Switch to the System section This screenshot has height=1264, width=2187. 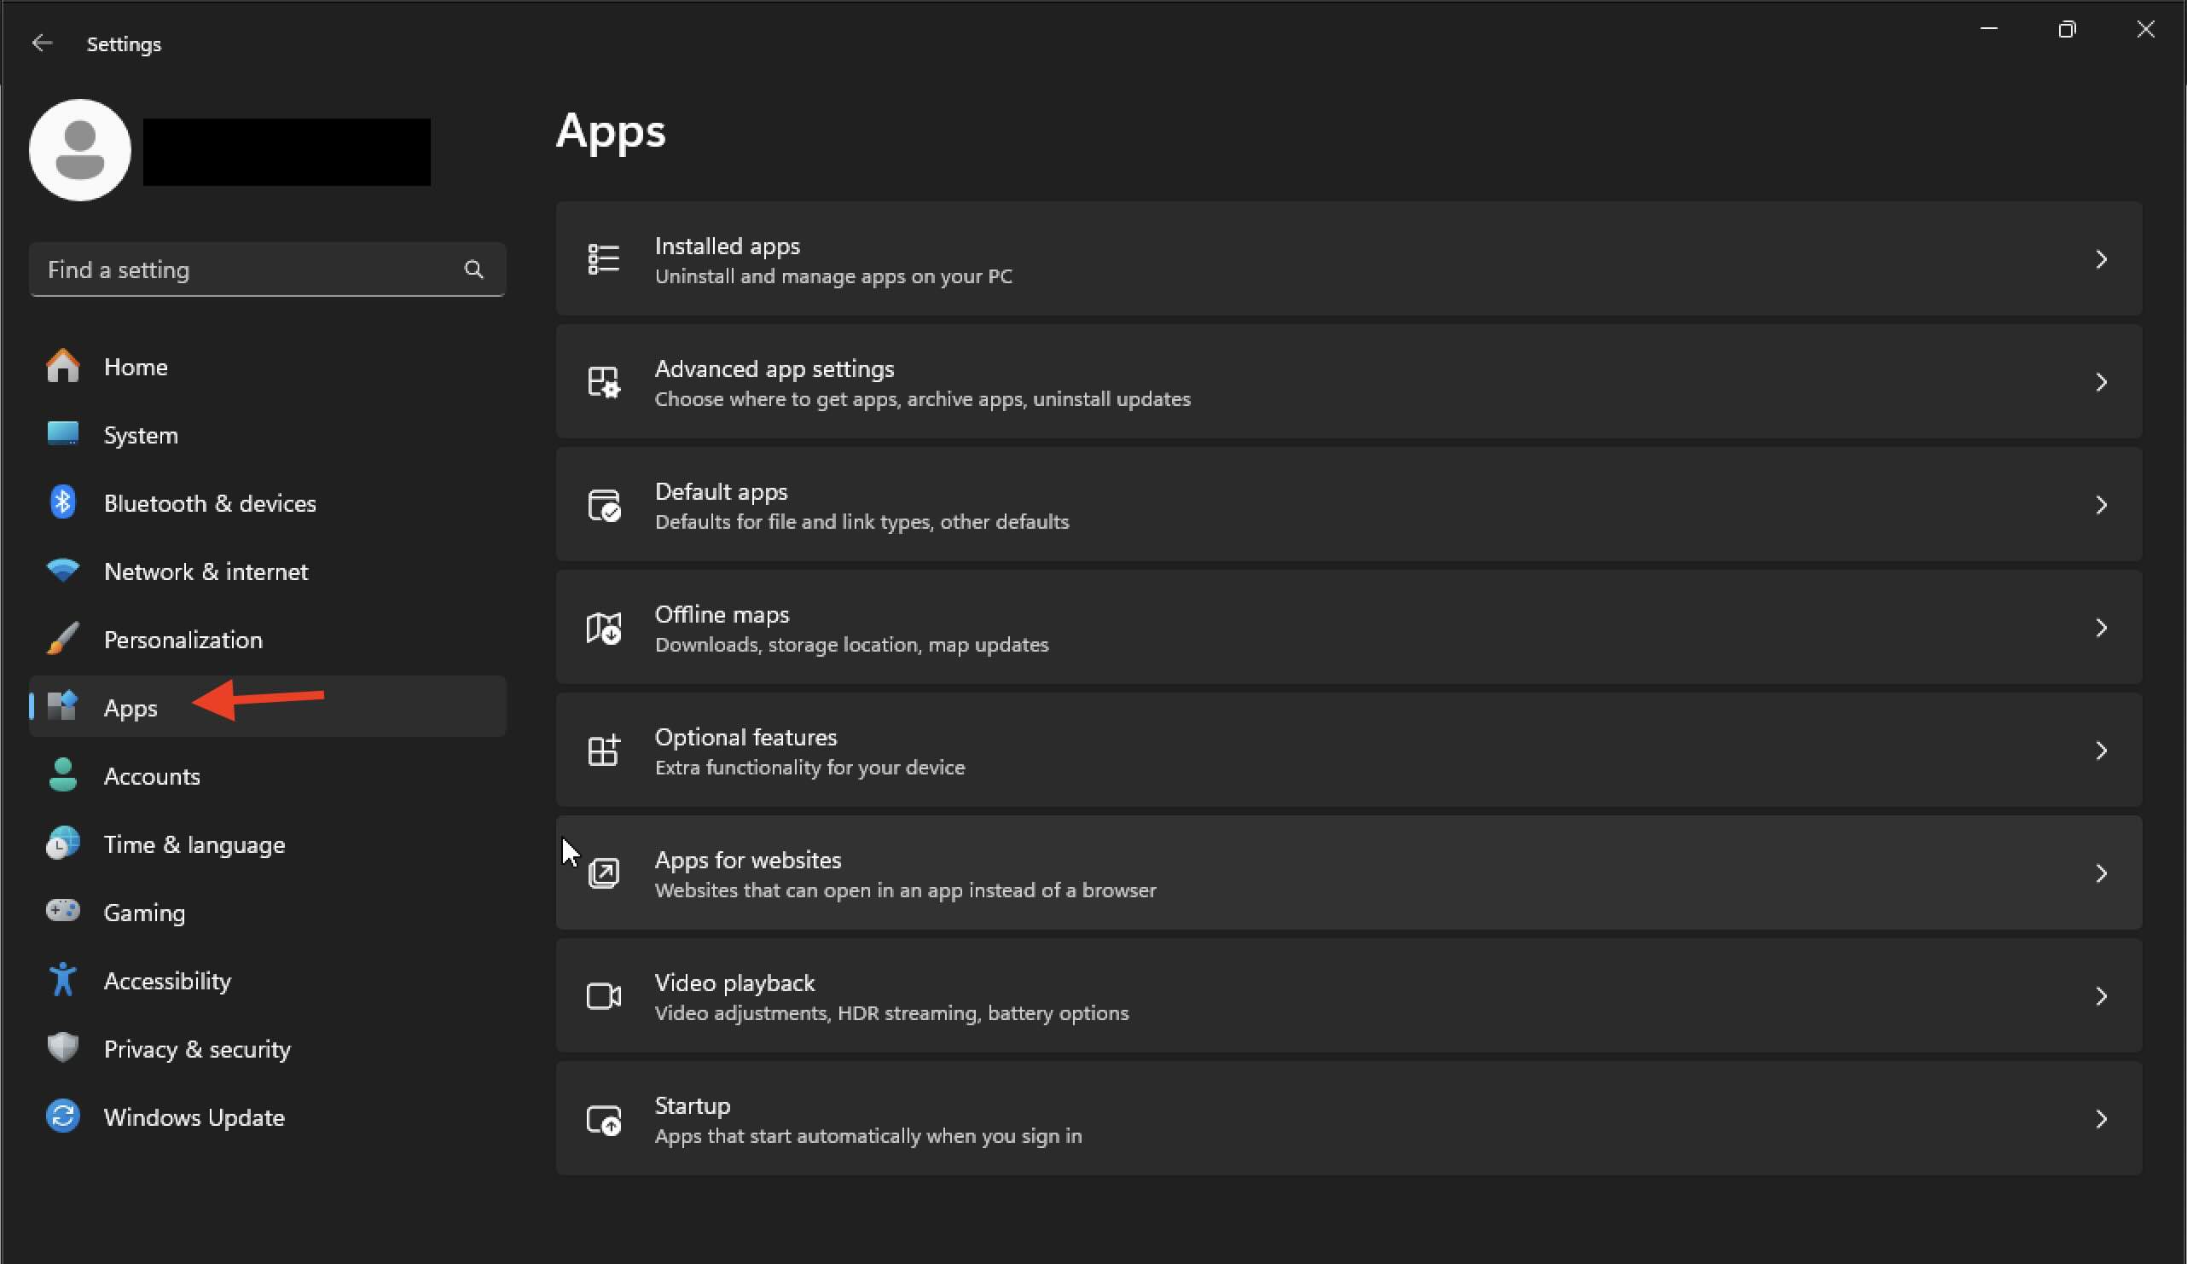141,435
